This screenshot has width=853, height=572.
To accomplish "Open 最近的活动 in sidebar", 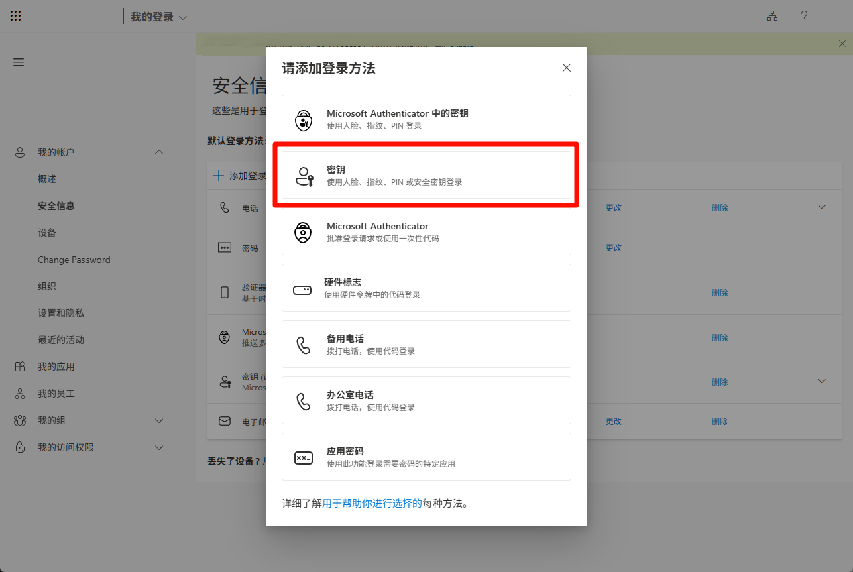I will coord(61,340).
